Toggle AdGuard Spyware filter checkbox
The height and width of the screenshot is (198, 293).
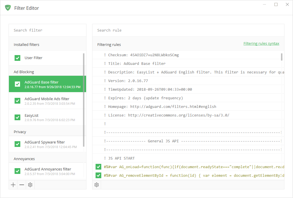tap(17, 144)
